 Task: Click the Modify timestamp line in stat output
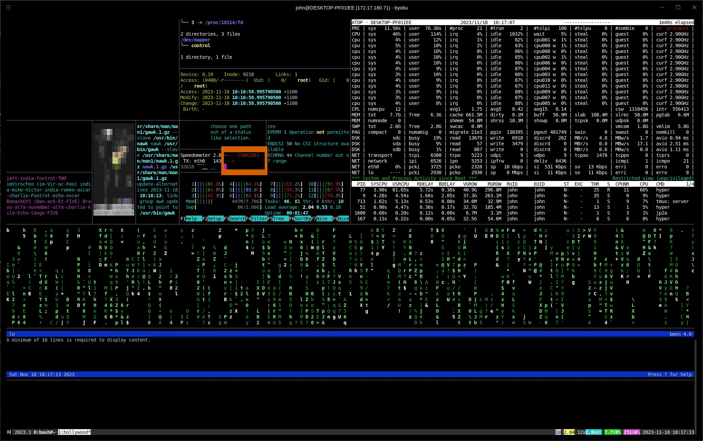(x=239, y=97)
